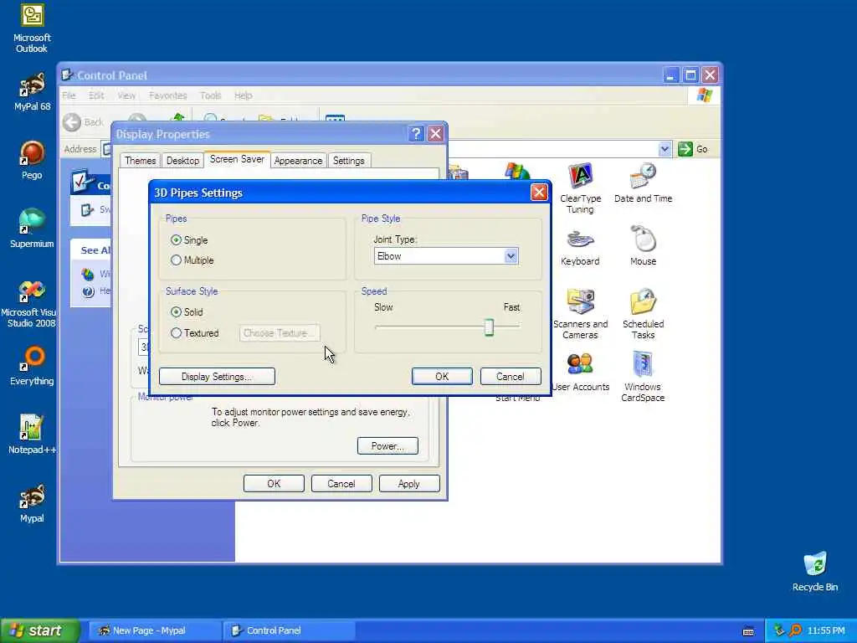This screenshot has width=857, height=643.
Task: Select the Screen Saver tab
Action: pos(237,159)
